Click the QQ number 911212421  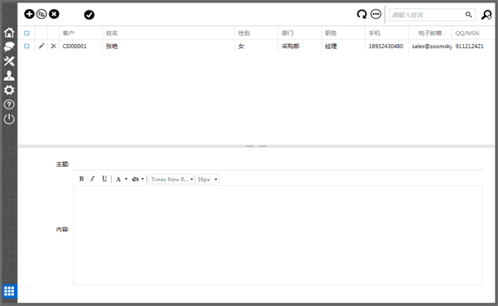pyautogui.click(x=469, y=46)
